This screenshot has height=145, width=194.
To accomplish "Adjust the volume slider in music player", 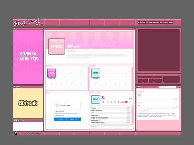I will tap(126, 102).
